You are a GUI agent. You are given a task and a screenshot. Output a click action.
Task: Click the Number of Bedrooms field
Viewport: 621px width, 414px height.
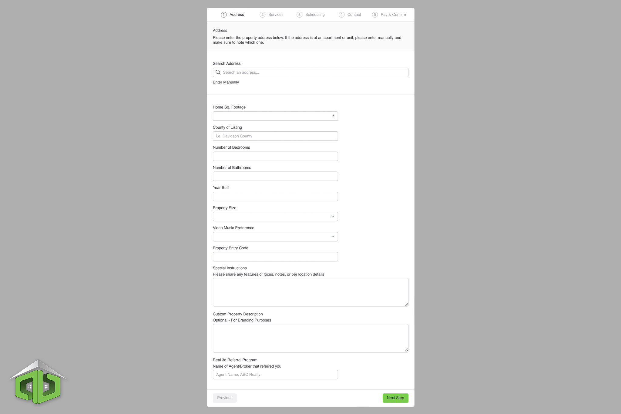pyautogui.click(x=275, y=156)
